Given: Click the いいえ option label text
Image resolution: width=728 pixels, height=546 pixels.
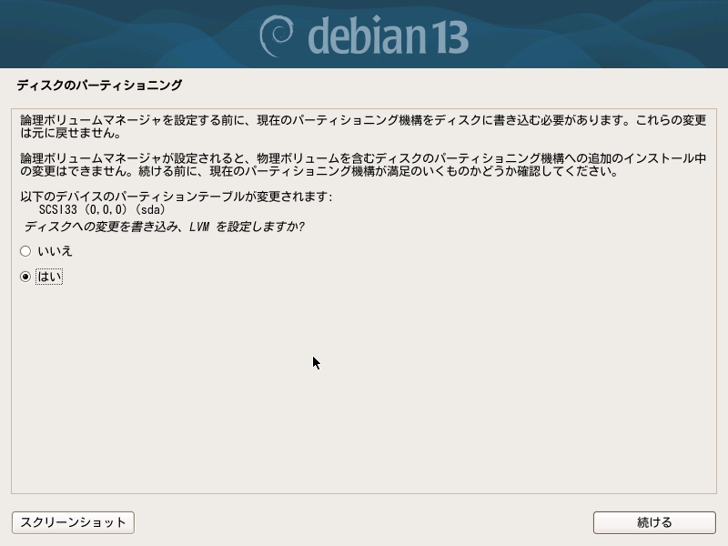Looking at the screenshot, I should point(55,251).
